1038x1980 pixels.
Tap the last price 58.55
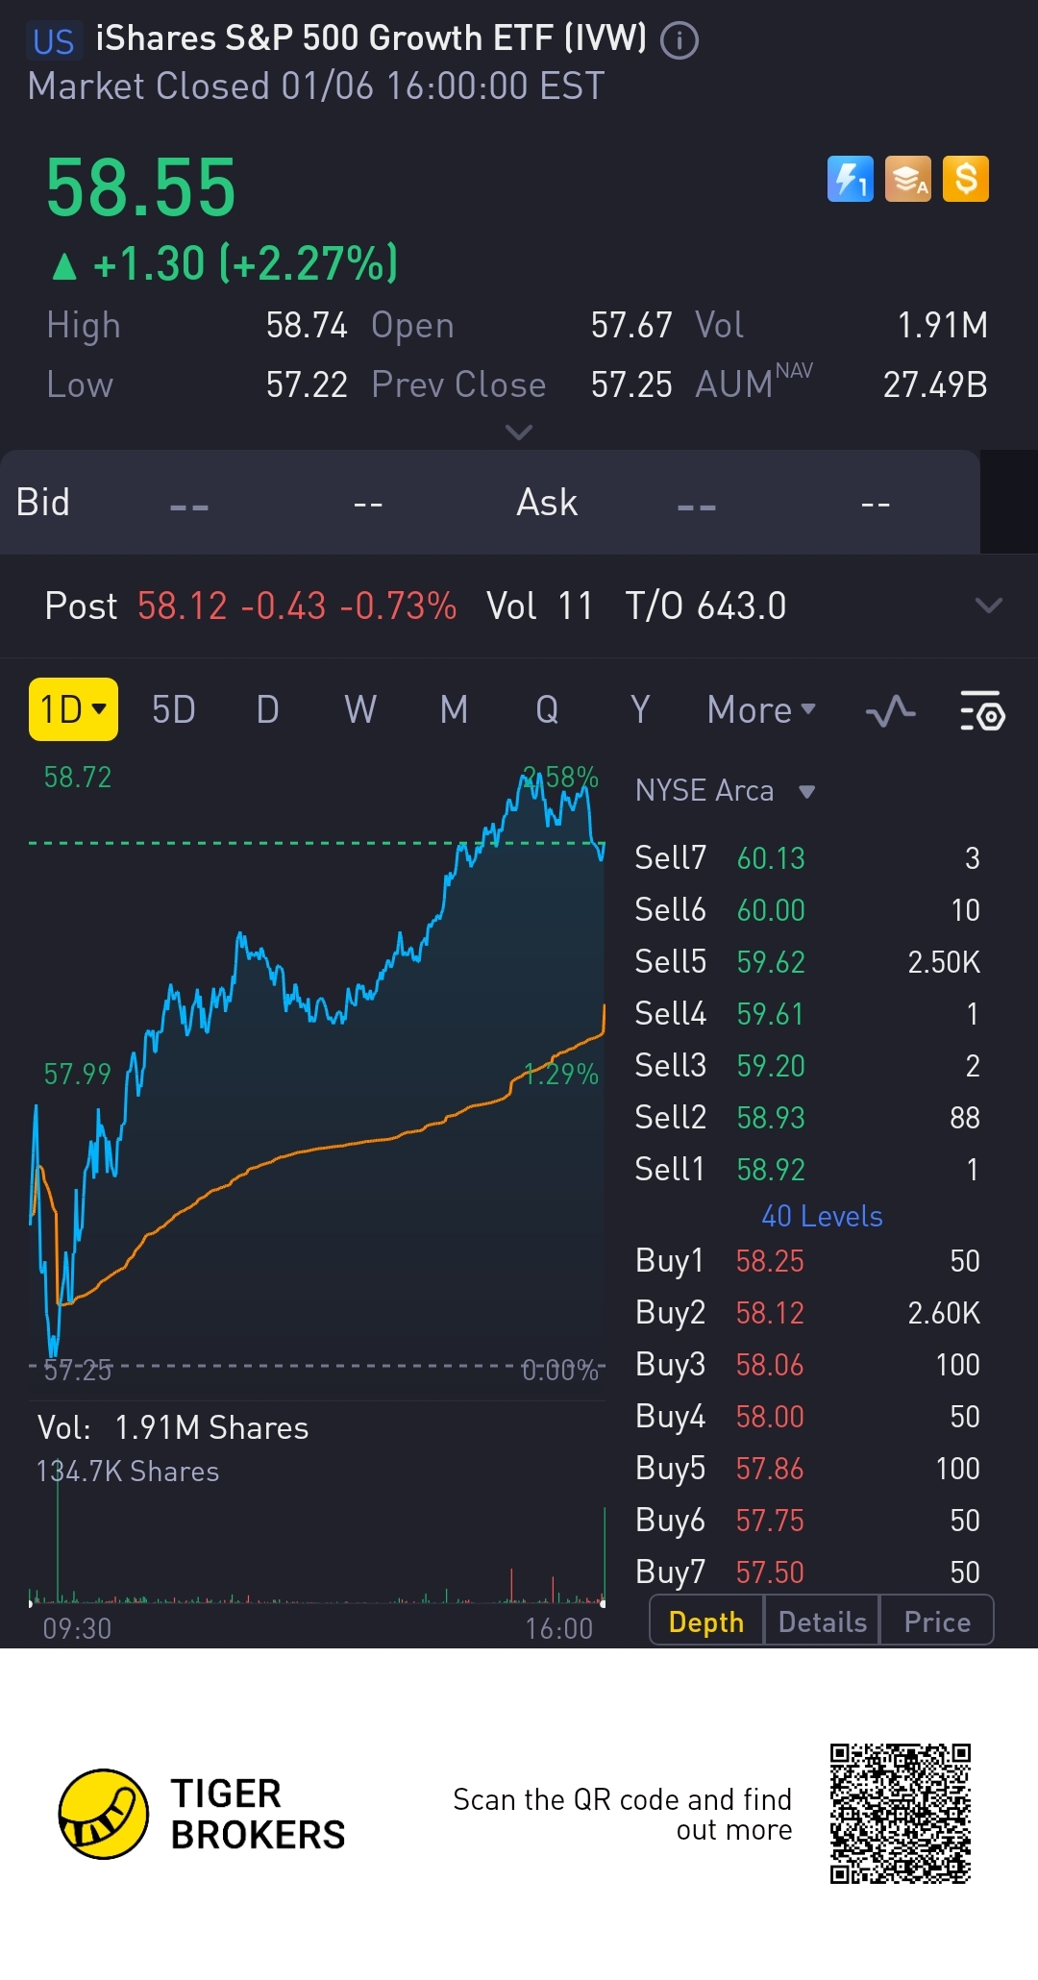140,187
